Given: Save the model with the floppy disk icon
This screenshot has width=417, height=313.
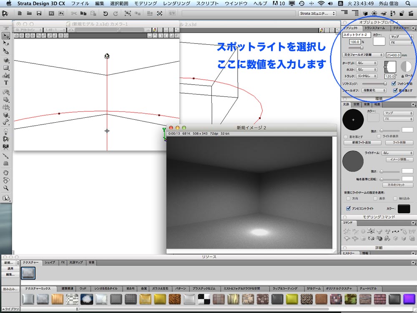Looking at the screenshot, I should (x=39, y=13).
